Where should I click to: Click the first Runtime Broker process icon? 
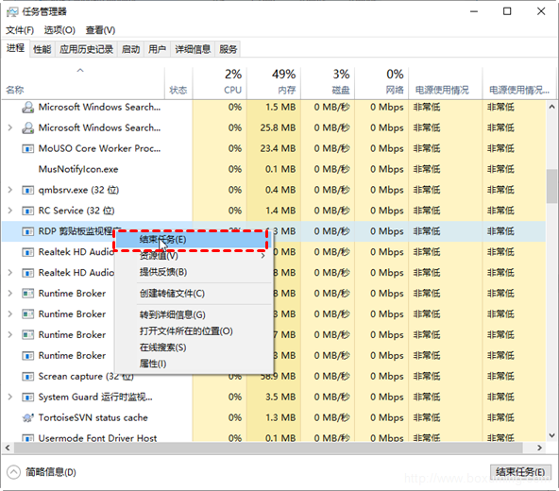27,294
